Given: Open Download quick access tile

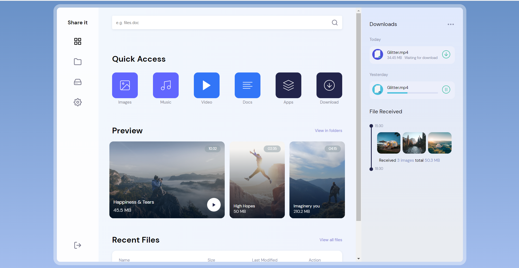Looking at the screenshot, I should pos(329,85).
